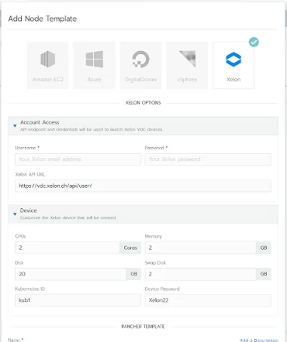
Task: Click the Username label
Action: (x=26, y=148)
